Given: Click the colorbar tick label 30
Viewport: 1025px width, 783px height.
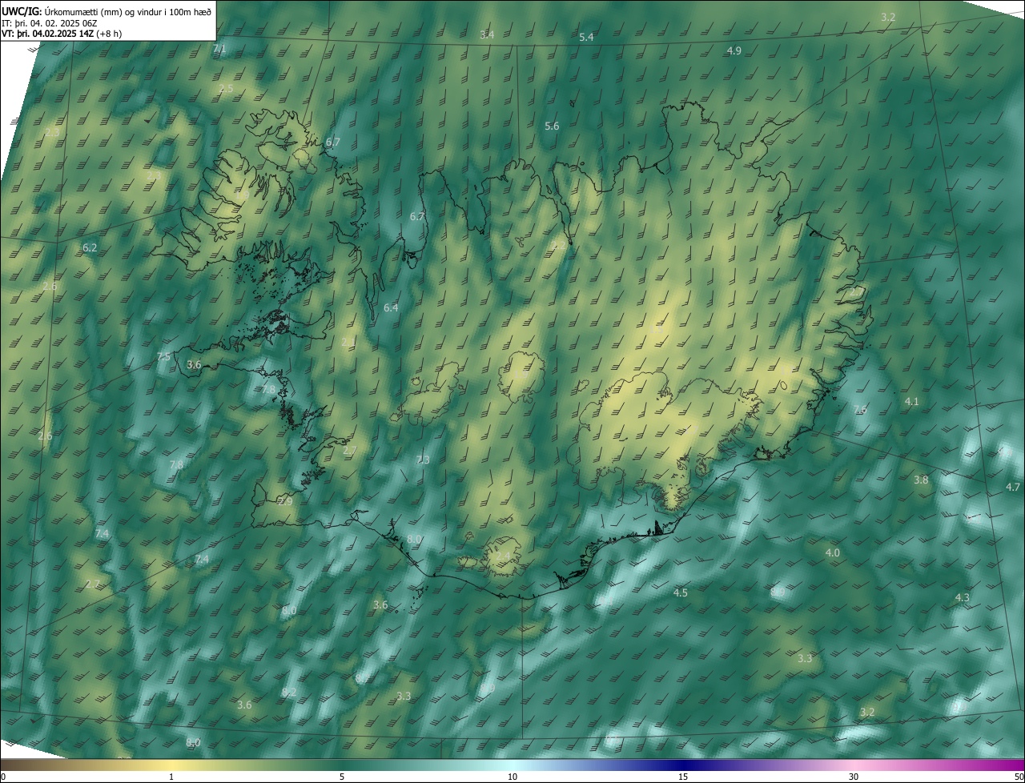Looking at the screenshot, I should (x=854, y=777).
